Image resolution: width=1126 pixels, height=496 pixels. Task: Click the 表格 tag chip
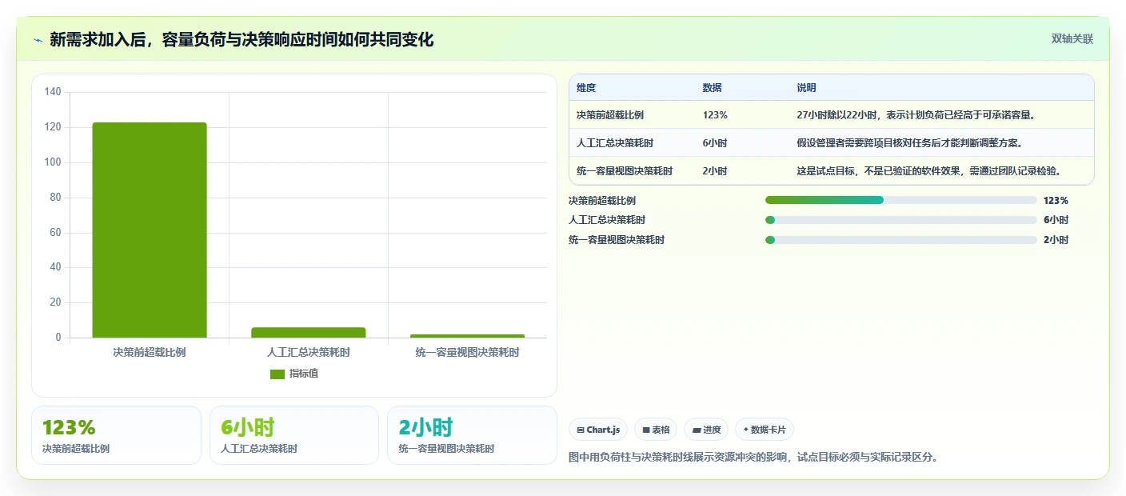pyautogui.click(x=656, y=430)
